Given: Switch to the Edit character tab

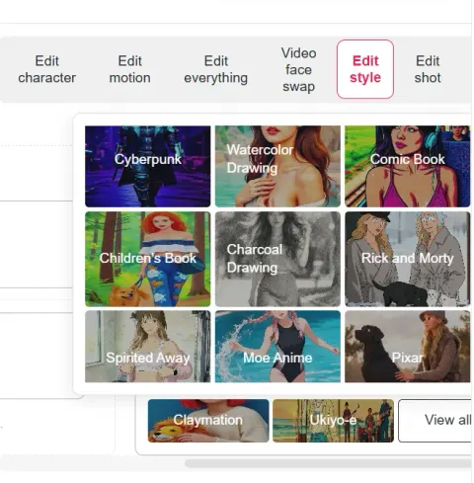Looking at the screenshot, I should click(46, 69).
